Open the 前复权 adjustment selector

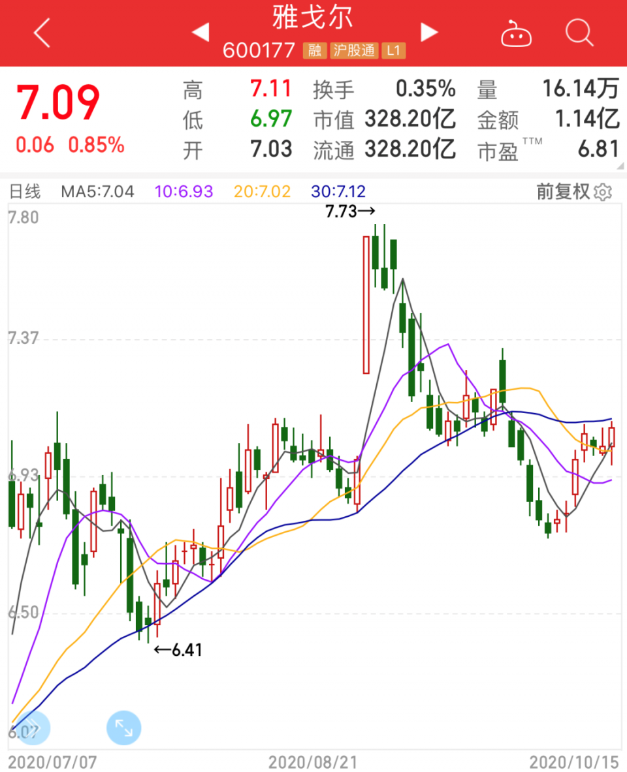point(563,192)
